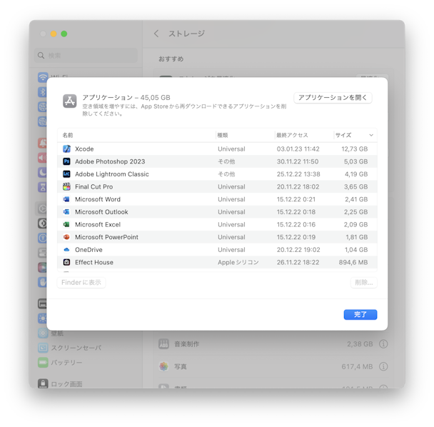Screen dimensions: 434x427
Task: Click the 音楽制作 music creation icon
Action: click(x=163, y=344)
